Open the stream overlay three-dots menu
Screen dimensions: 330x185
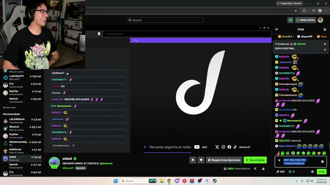tap(136, 40)
